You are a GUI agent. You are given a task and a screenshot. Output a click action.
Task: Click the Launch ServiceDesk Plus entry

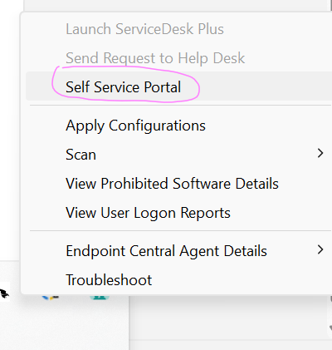click(x=144, y=29)
